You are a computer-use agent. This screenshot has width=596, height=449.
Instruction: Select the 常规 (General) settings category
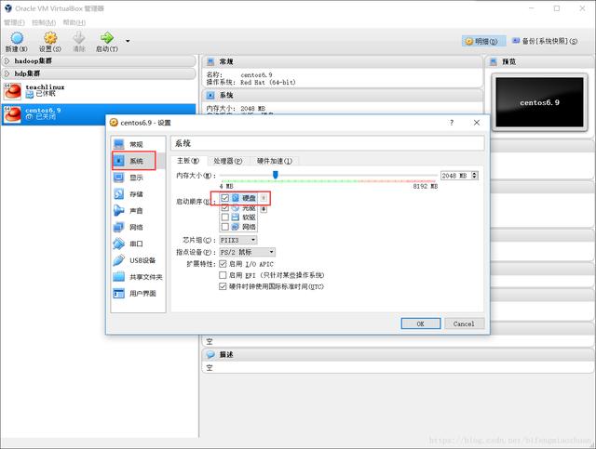pos(139,144)
